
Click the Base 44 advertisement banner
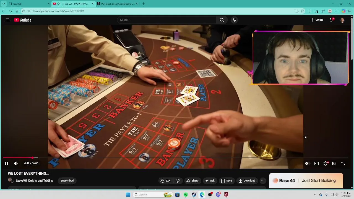[306, 180]
